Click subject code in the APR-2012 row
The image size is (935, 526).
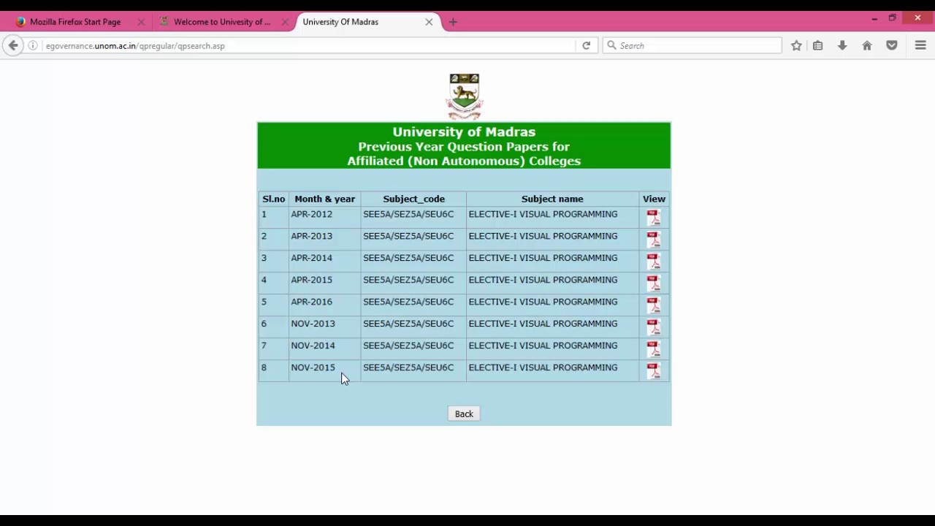[408, 214]
